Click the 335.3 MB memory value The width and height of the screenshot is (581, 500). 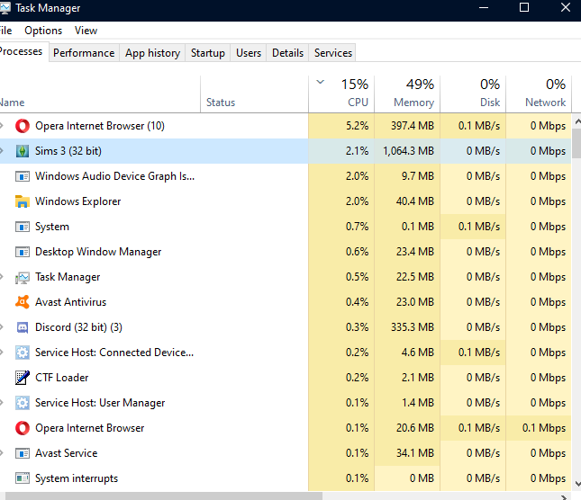point(413,327)
